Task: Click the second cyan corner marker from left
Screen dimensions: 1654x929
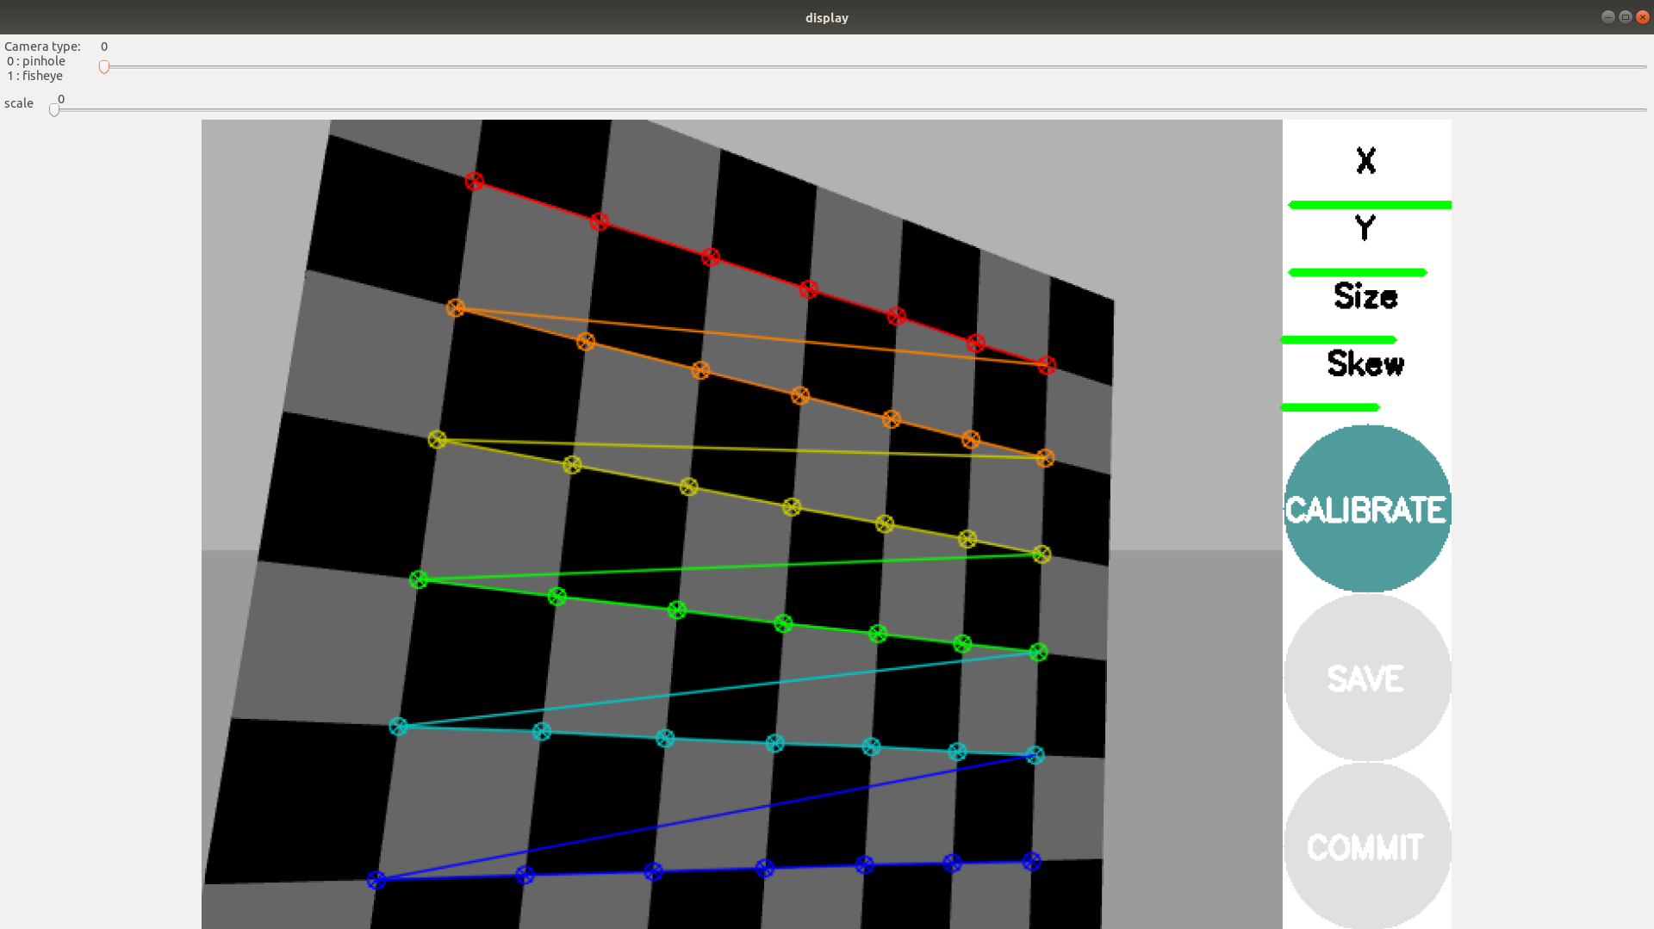Action: coord(541,732)
